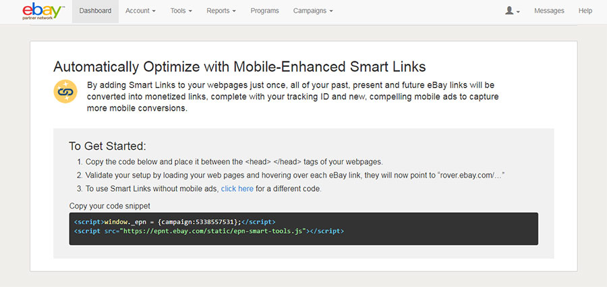This screenshot has height=287, width=607.
Task: Expand the Tools dropdown menu
Action: (x=181, y=11)
